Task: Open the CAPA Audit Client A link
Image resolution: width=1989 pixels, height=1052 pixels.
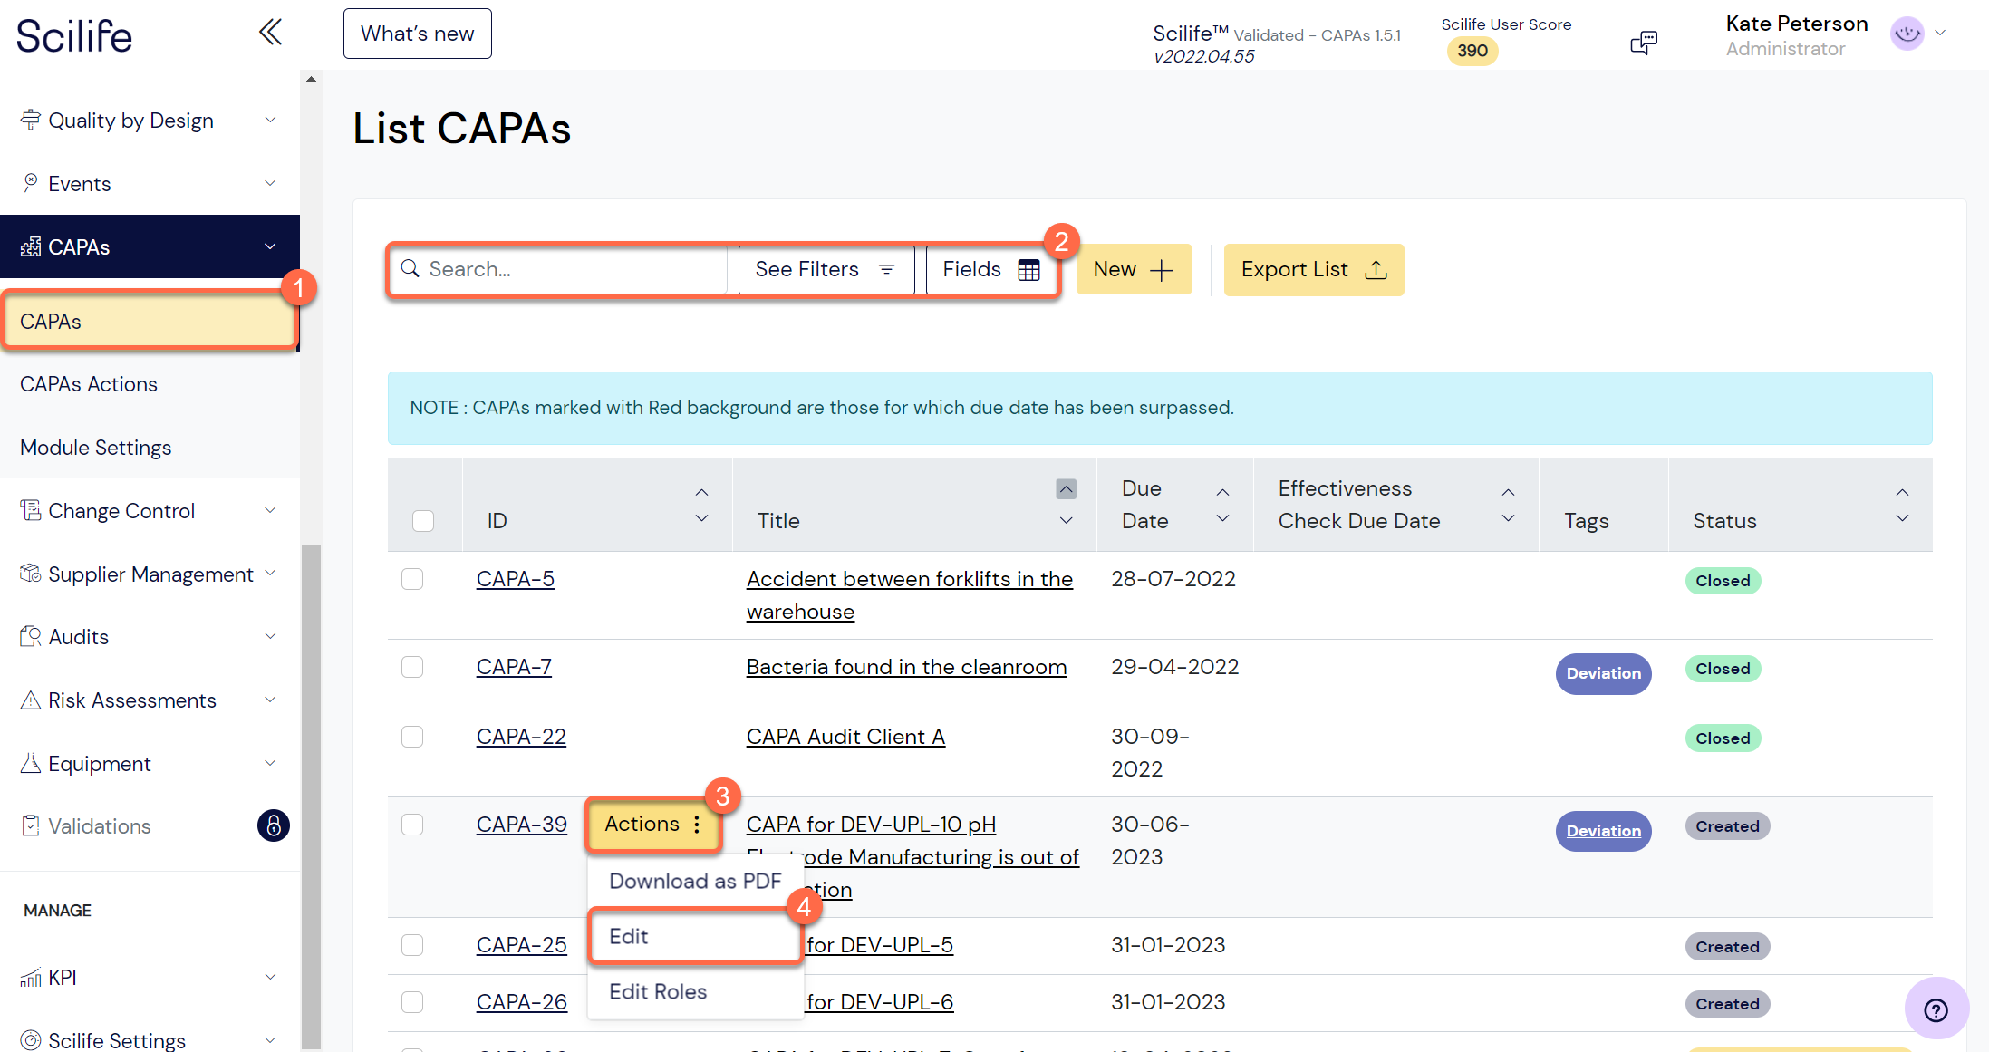Action: pos(845,737)
